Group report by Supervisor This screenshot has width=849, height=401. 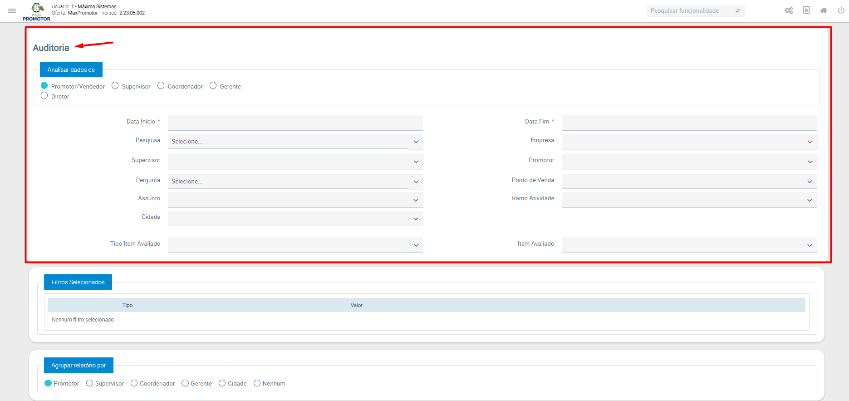point(90,383)
